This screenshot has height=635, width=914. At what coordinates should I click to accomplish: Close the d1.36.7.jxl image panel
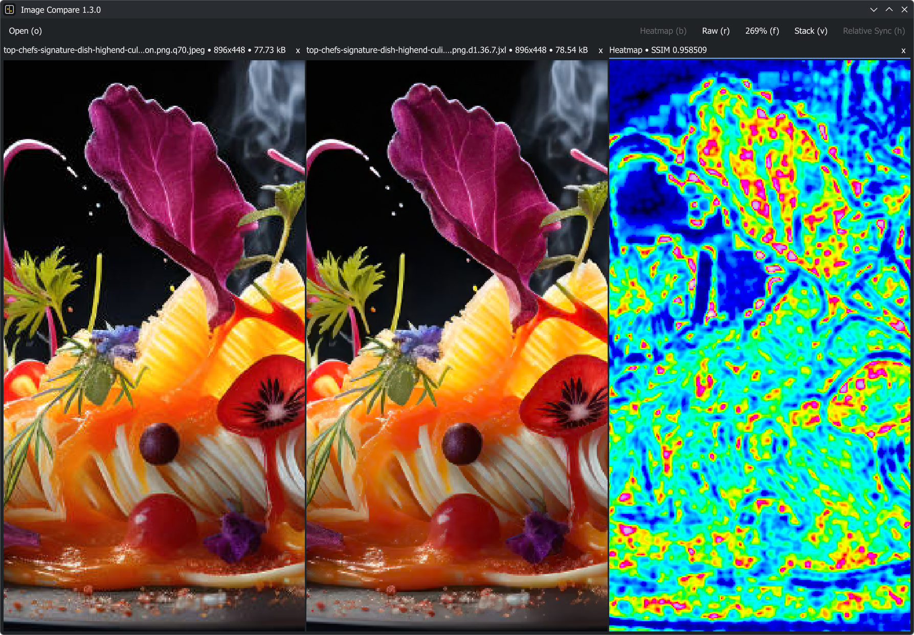pos(600,51)
